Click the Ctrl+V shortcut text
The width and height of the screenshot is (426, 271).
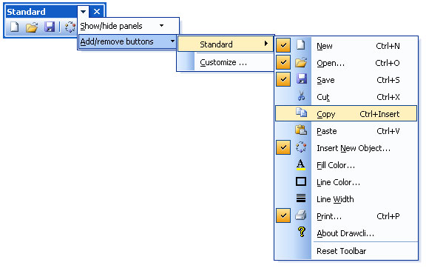(x=388, y=131)
